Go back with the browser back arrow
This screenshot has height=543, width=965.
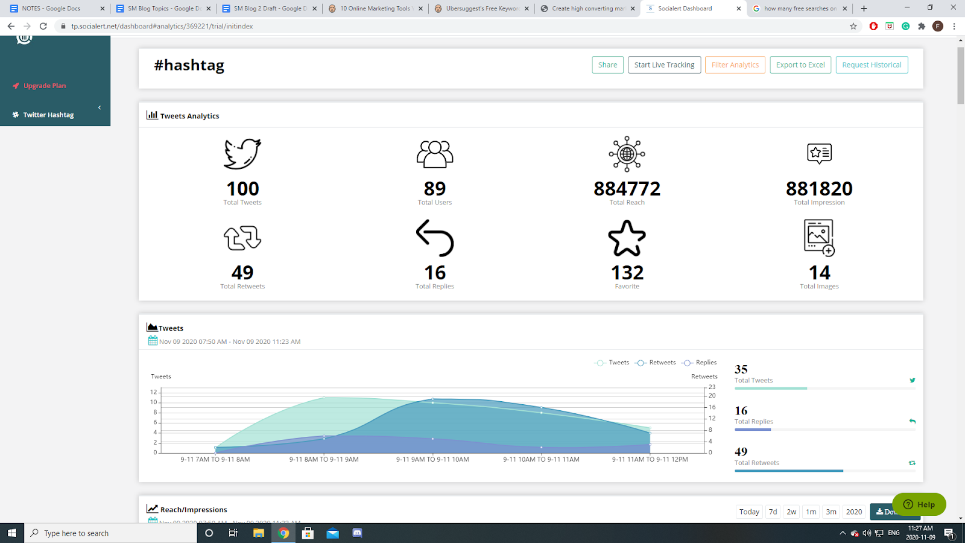click(x=11, y=26)
